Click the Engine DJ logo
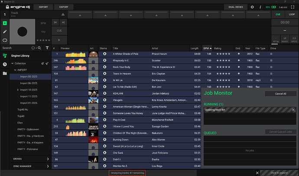299x176 pixels. pos(18,7)
